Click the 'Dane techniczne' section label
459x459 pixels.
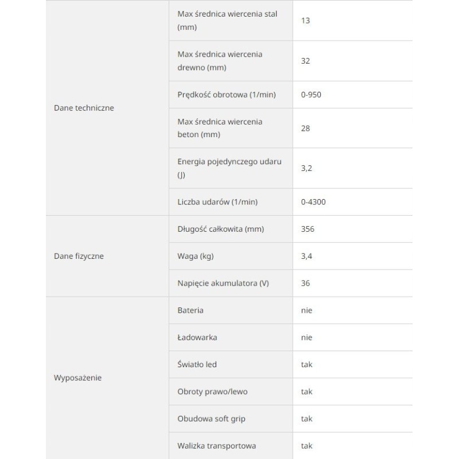point(84,108)
